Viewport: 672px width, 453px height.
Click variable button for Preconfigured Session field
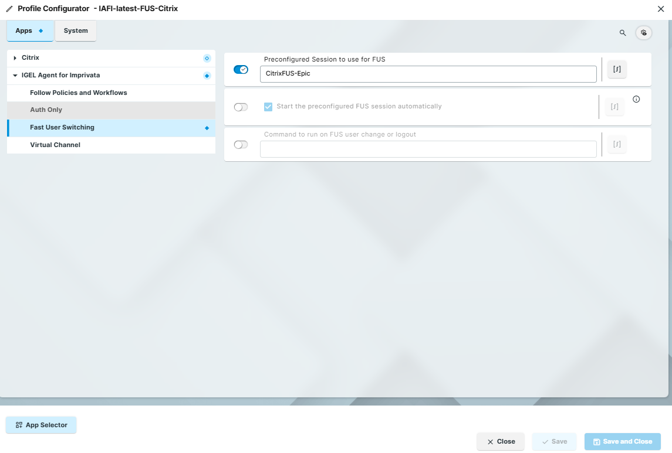617,69
